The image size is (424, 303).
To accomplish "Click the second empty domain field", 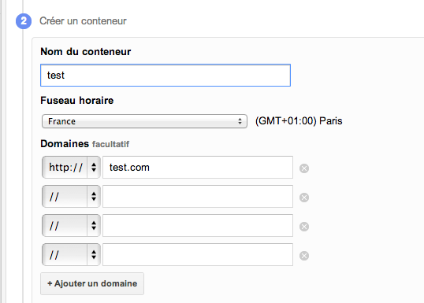I will (198, 196).
